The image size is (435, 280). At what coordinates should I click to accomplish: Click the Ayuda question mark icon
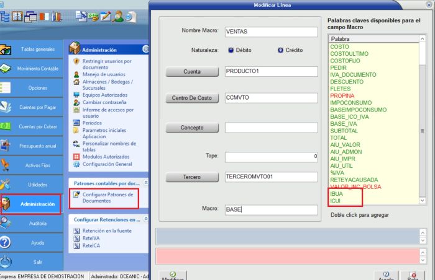[6, 242]
